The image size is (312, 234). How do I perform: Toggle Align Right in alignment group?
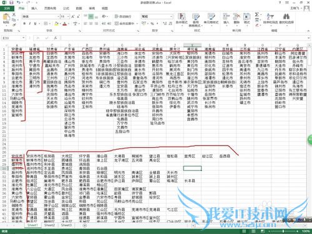click(x=96, y=24)
